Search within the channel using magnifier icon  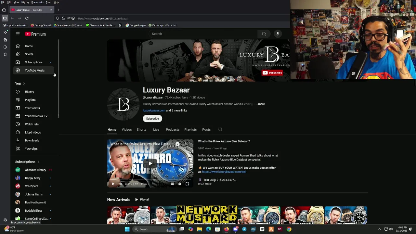(x=220, y=129)
